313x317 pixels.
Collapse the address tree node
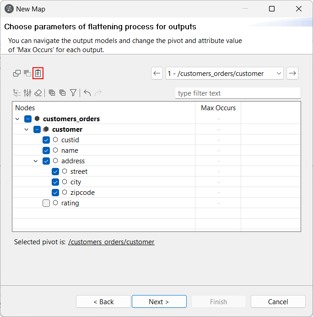click(36, 161)
